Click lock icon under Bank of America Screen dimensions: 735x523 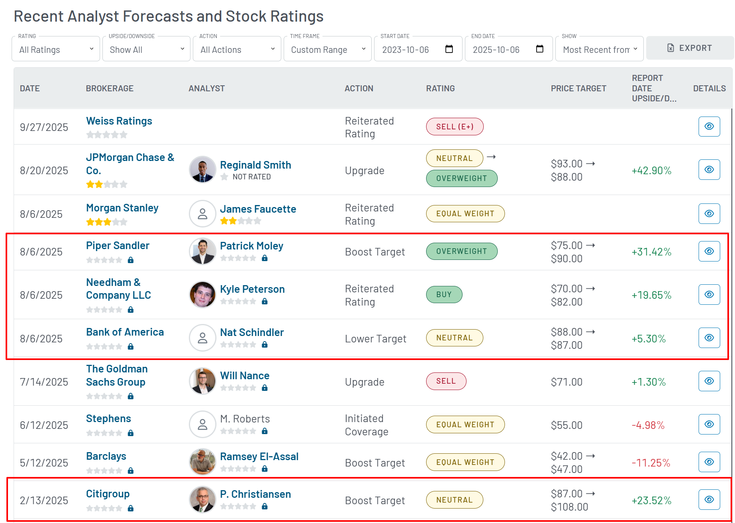click(x=130, y=347)
